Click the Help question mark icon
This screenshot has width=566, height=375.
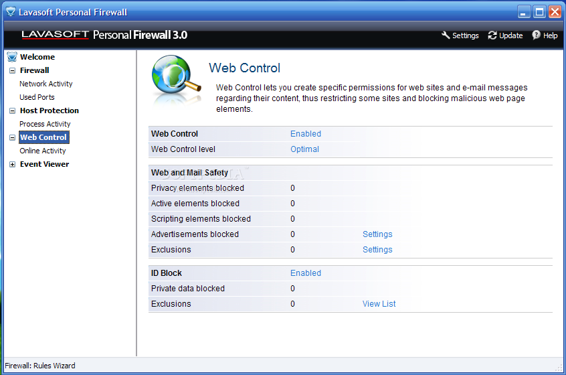click(537, 35)
